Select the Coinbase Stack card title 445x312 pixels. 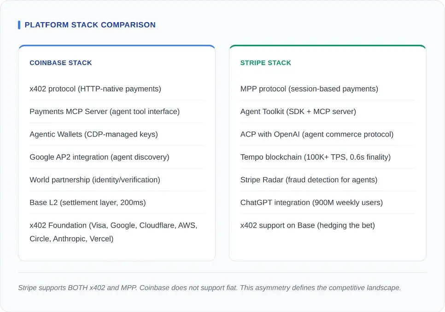coord(61,63)
